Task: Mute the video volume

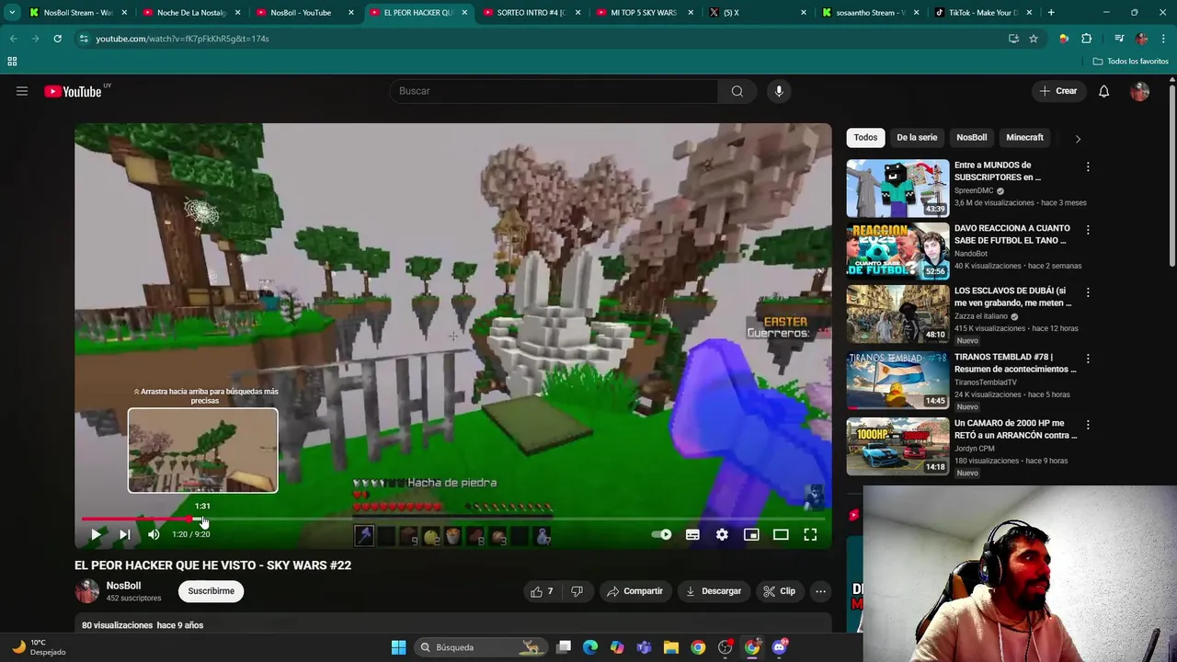Action: (x=154, y=534)
